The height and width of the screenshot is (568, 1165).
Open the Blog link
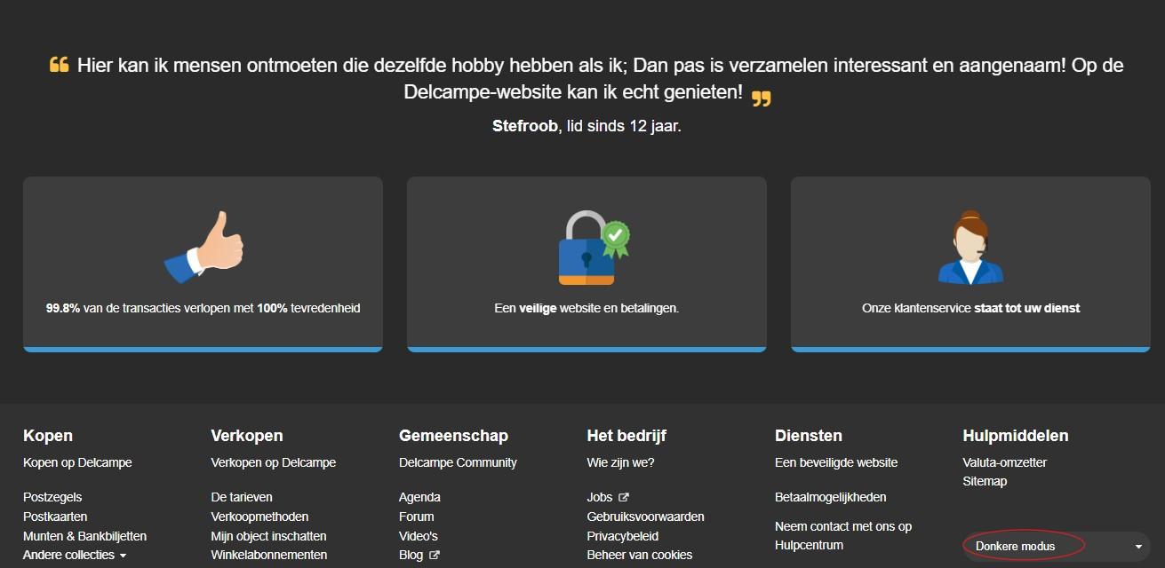[x=411, y=555]
